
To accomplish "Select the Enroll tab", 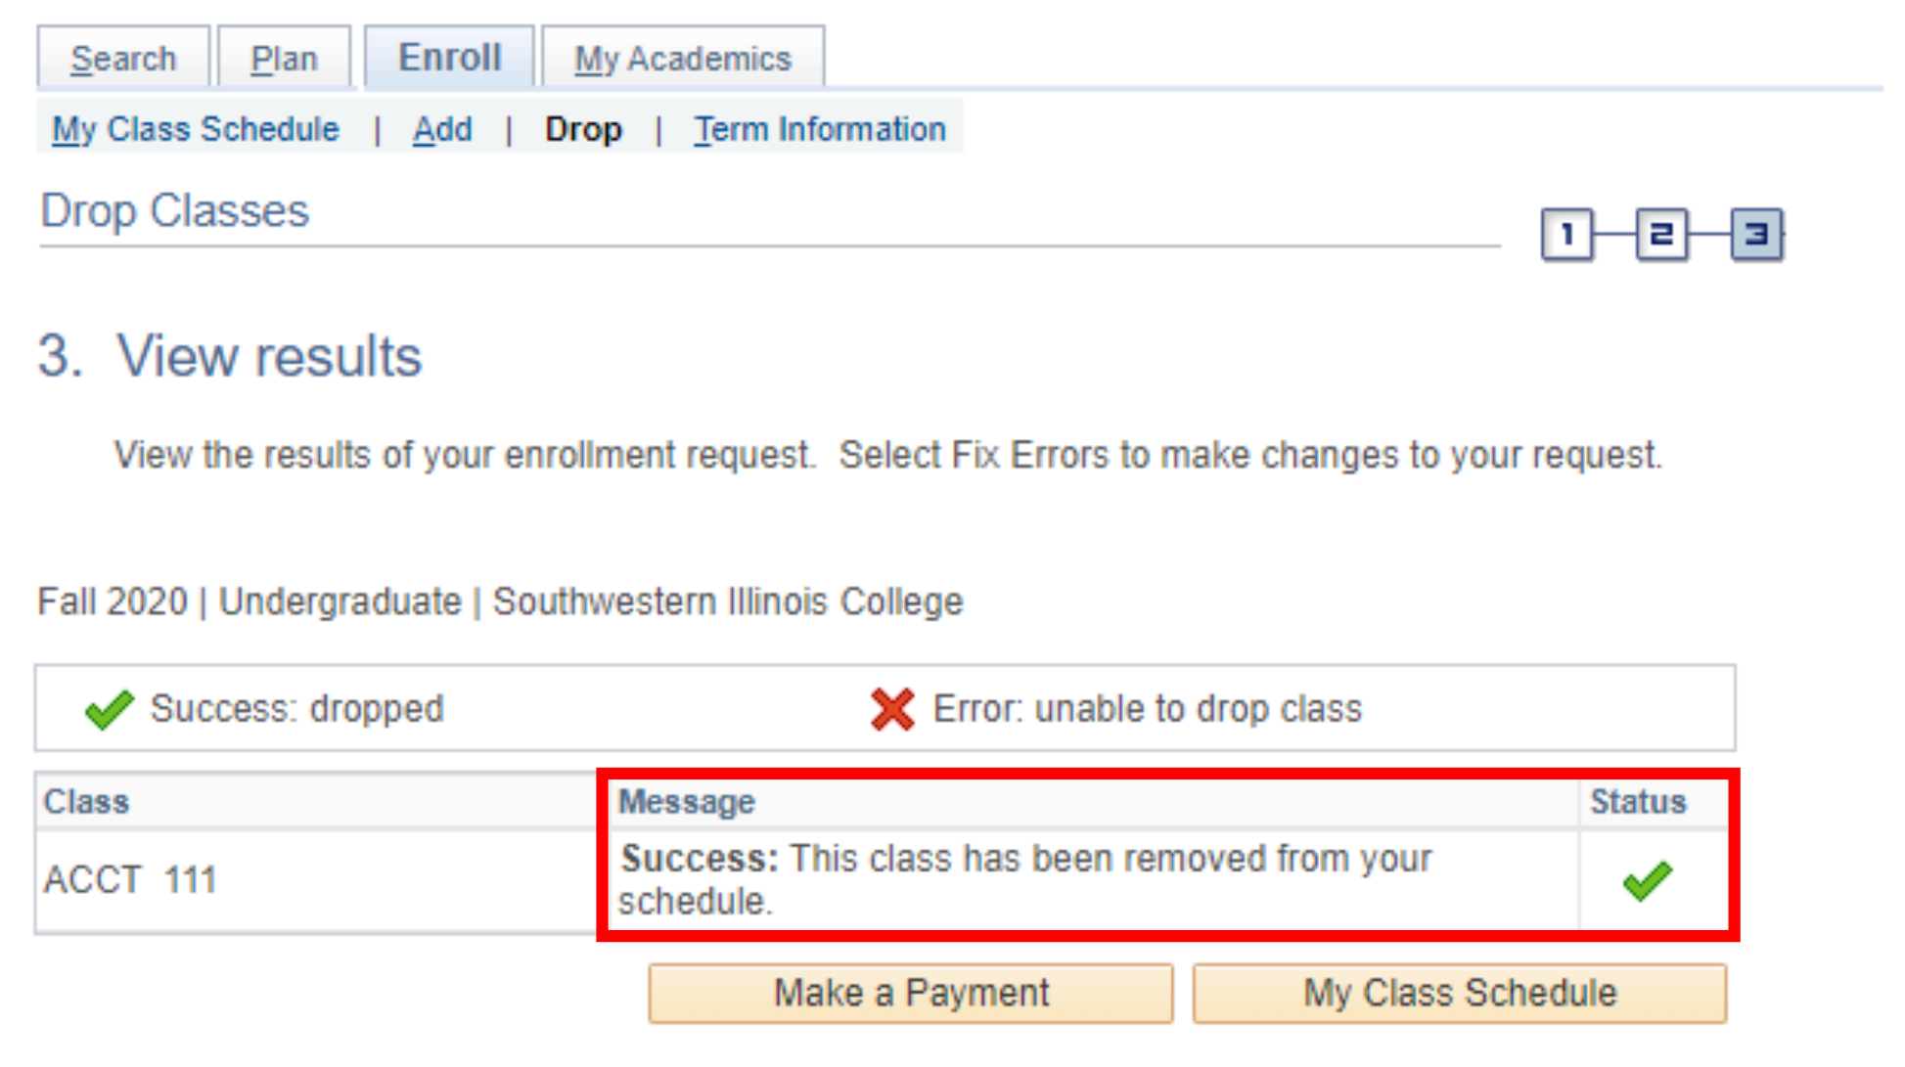I will [x=447, y=56].
